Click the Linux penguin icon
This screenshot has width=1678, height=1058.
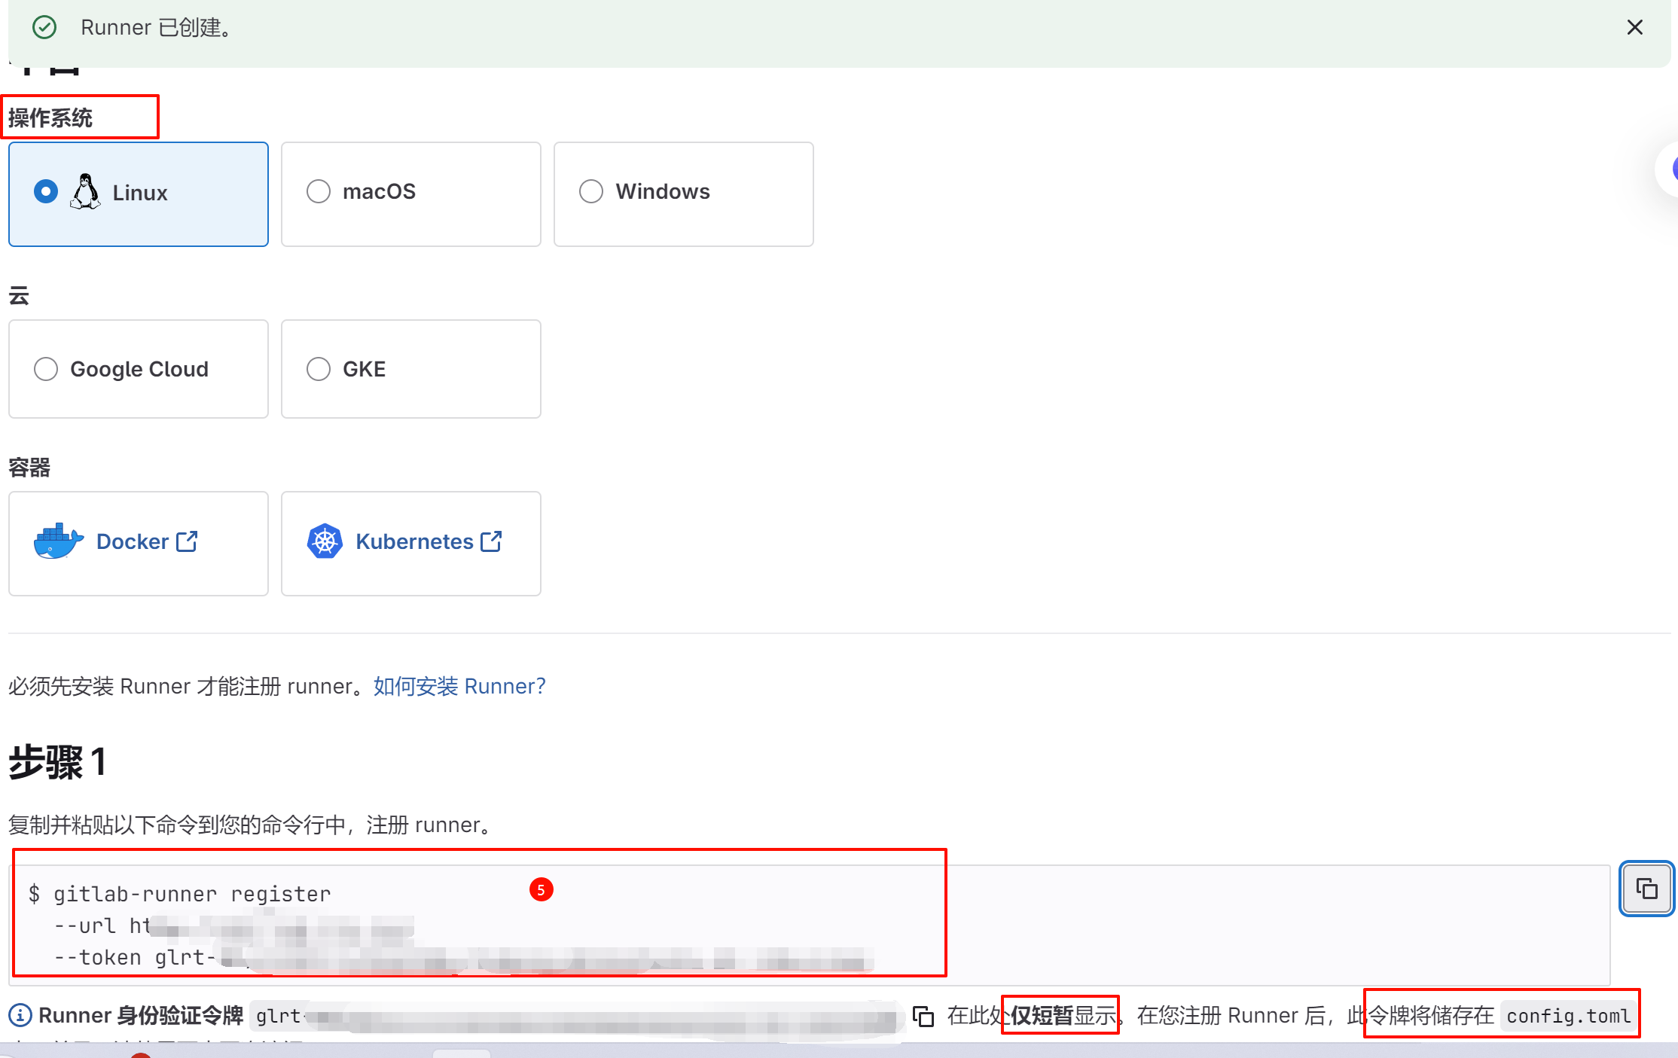[x=85, y=191]
